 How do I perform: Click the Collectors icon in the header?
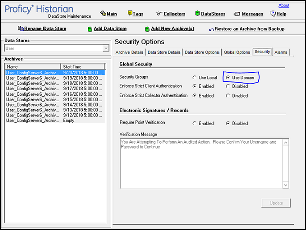pos(159,14)
